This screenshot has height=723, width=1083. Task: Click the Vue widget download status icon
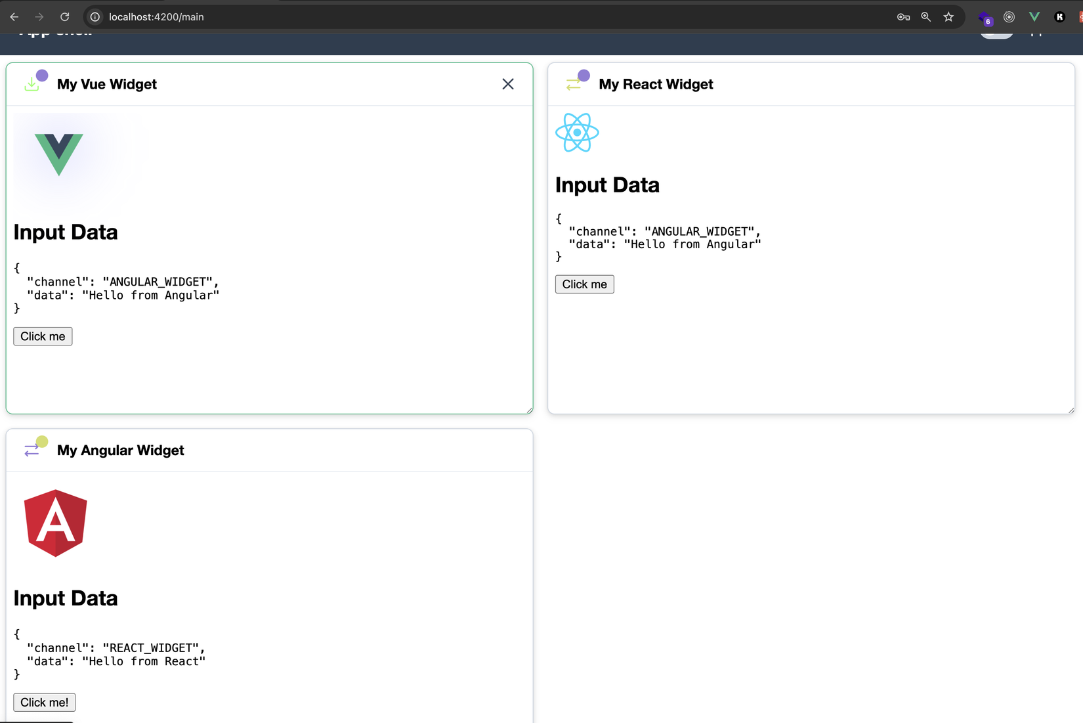coord(32,84)
